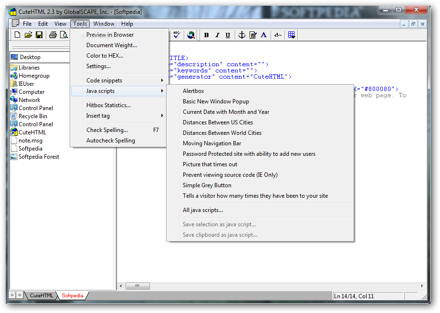Screen dimensions: 440x313
Task: Click the New document toolbar icon
Action: tap(17, 35)
